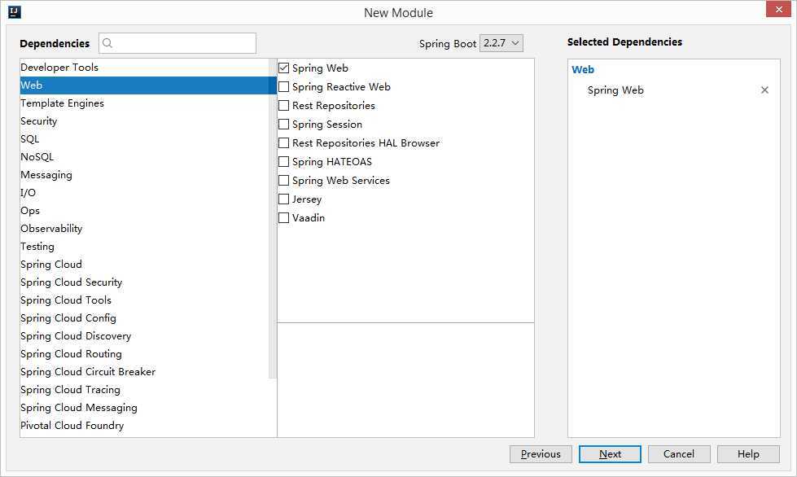
Task: Choose the I/O category
Action: point(144,193)
